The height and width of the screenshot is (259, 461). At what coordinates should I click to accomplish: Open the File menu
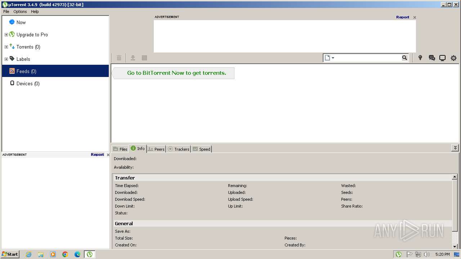(6, 12)
